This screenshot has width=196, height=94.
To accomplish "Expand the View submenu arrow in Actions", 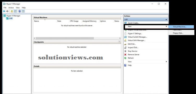I will click(x=166, y=62).
